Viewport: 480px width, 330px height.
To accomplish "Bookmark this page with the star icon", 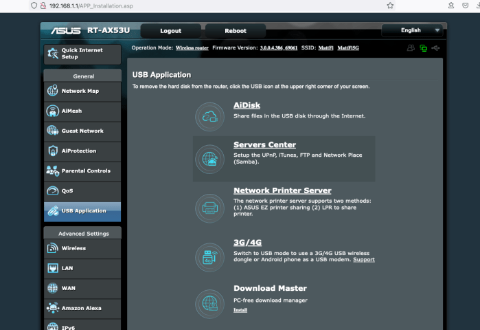I will [x=390, y=5].
